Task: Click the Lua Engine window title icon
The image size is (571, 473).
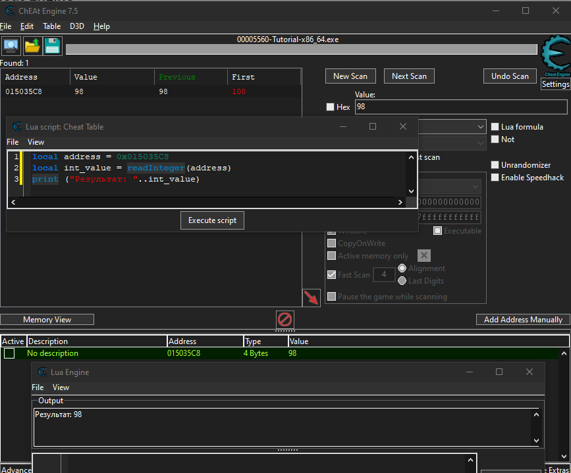Action: [x=42, y=372]
